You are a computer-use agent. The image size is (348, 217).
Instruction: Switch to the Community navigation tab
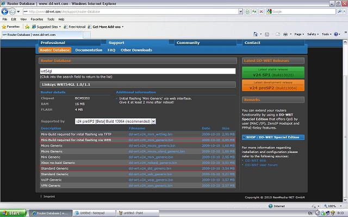click(x=188, y=42)
